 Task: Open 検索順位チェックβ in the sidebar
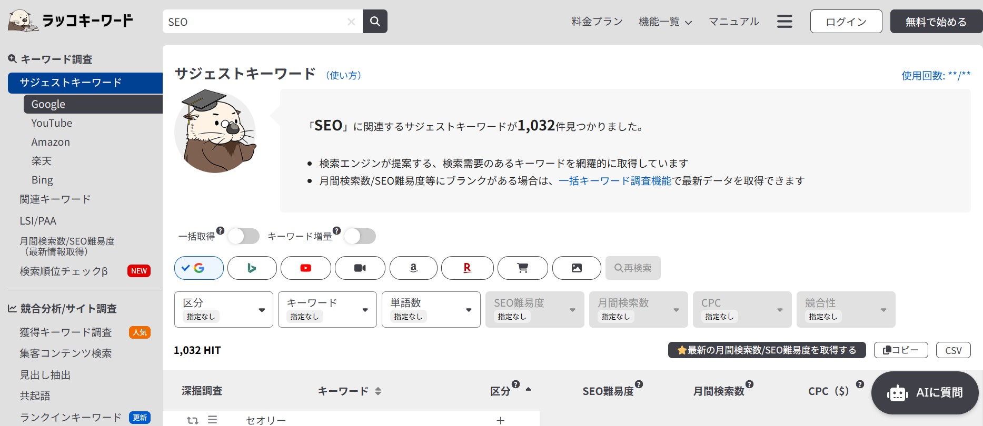point(64,271)
